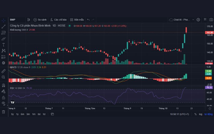Select the brush drawing tool
The width and height of the screenshot is (214, 134).
point(3,39)
